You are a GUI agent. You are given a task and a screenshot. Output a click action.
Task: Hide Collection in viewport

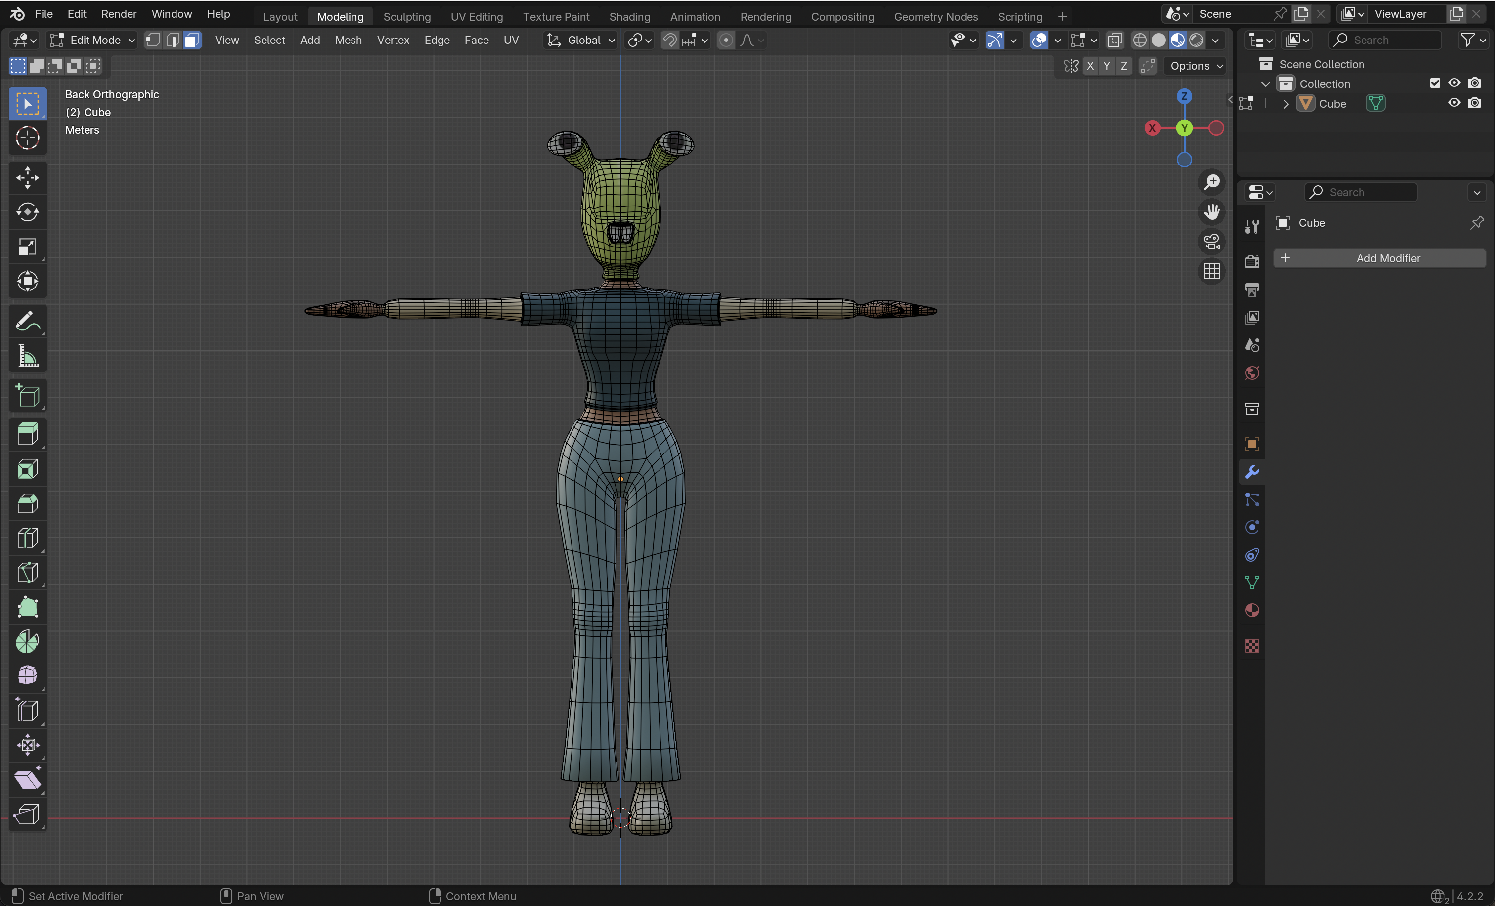(1454, 83)
